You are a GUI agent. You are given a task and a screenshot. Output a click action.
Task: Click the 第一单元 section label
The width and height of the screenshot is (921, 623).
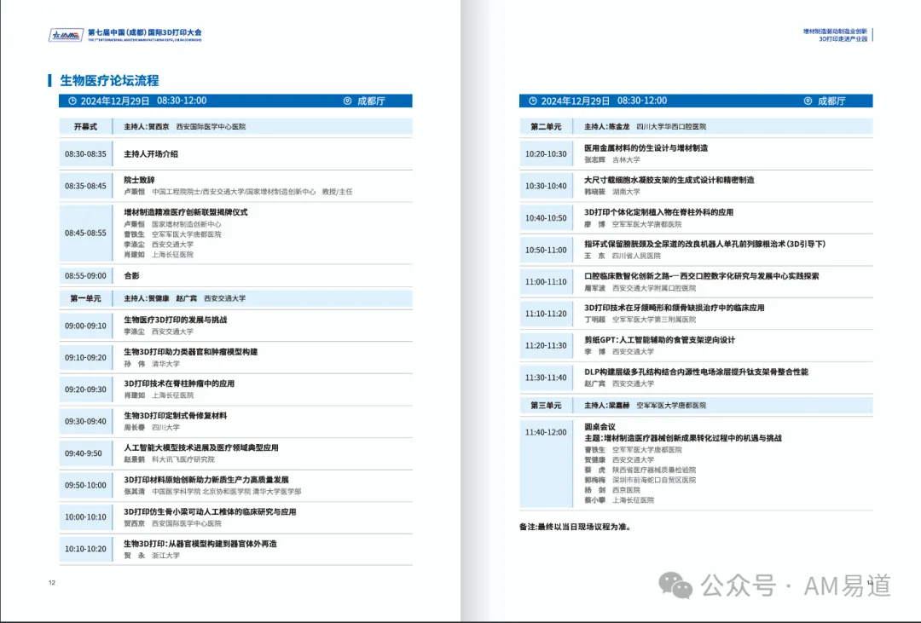[x=86, y=298]
